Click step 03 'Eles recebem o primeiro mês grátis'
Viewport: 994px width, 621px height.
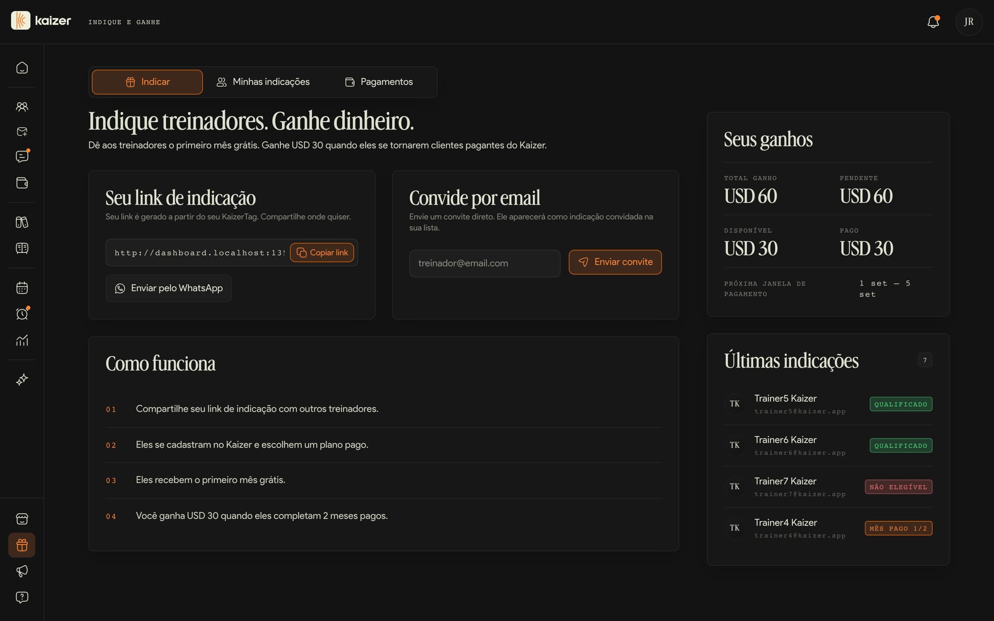pos(384,480)
